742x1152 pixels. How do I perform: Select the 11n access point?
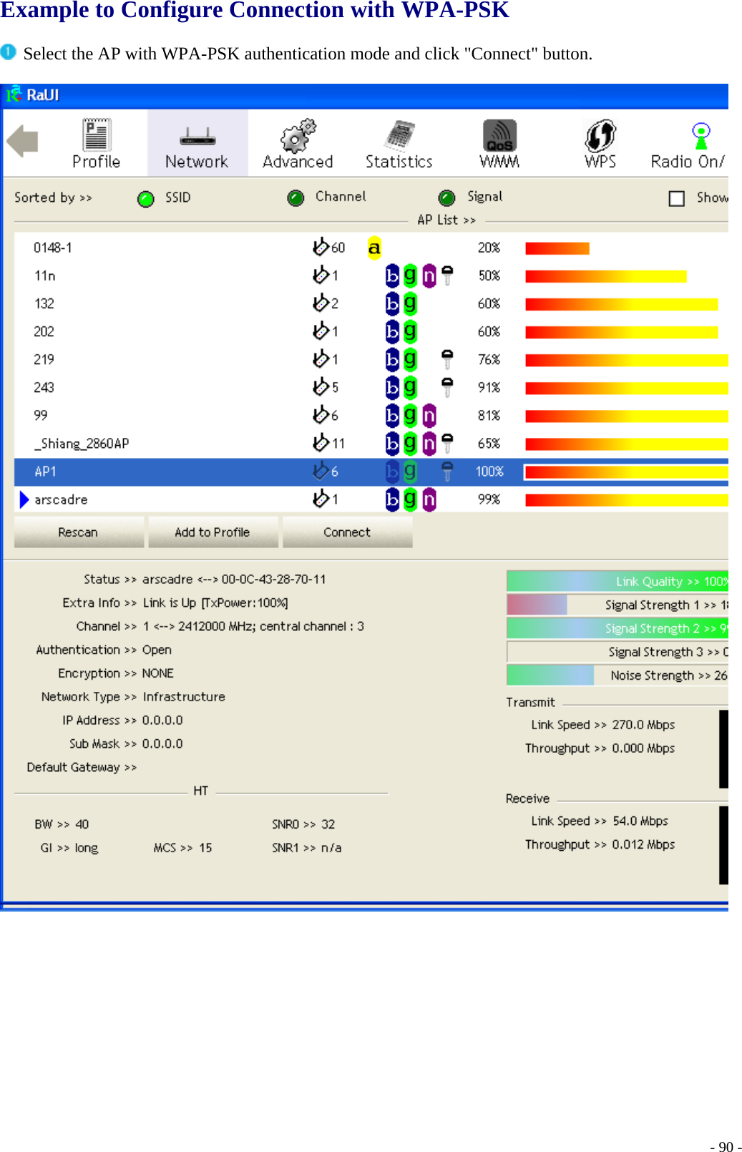pyautogui.click(x=371, y=275)
